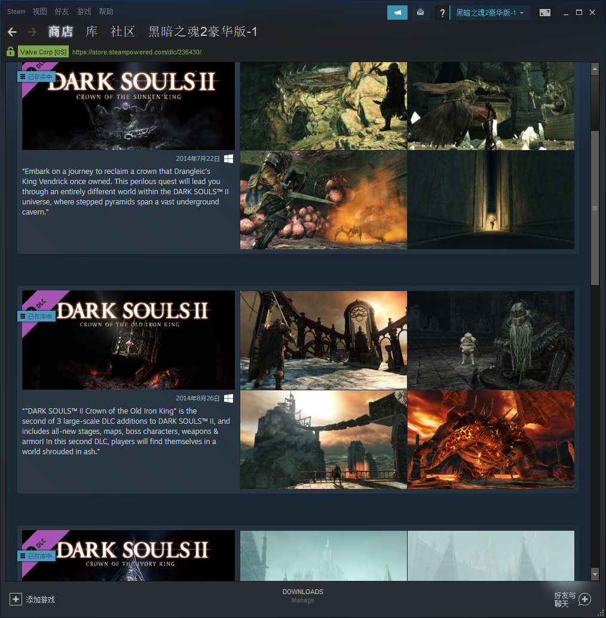Switch to the 社区 (Community) tab
Image resolution: width=606 pixels, height=618 pixels.
(x=123, y=32)
